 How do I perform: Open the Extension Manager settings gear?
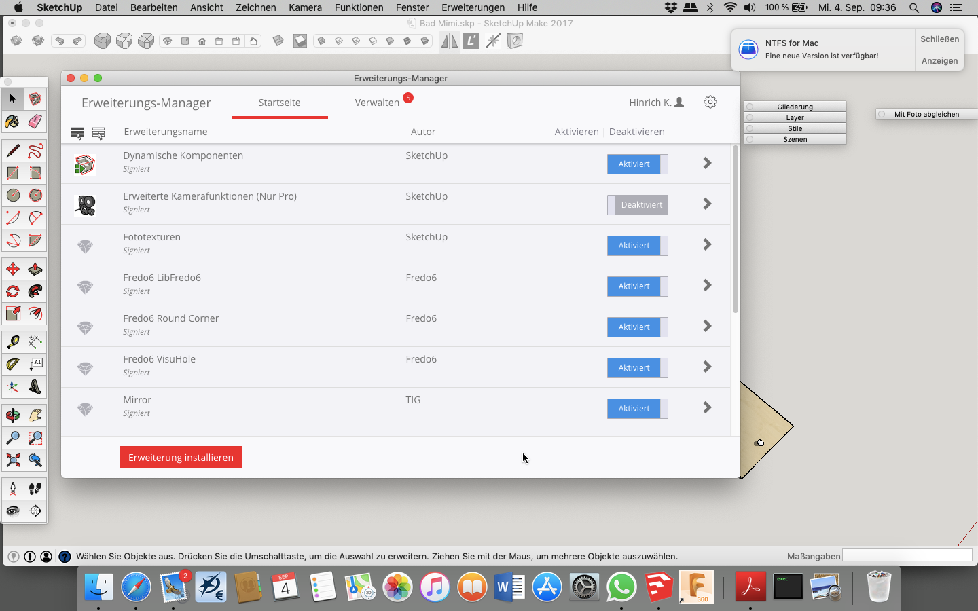710,102
